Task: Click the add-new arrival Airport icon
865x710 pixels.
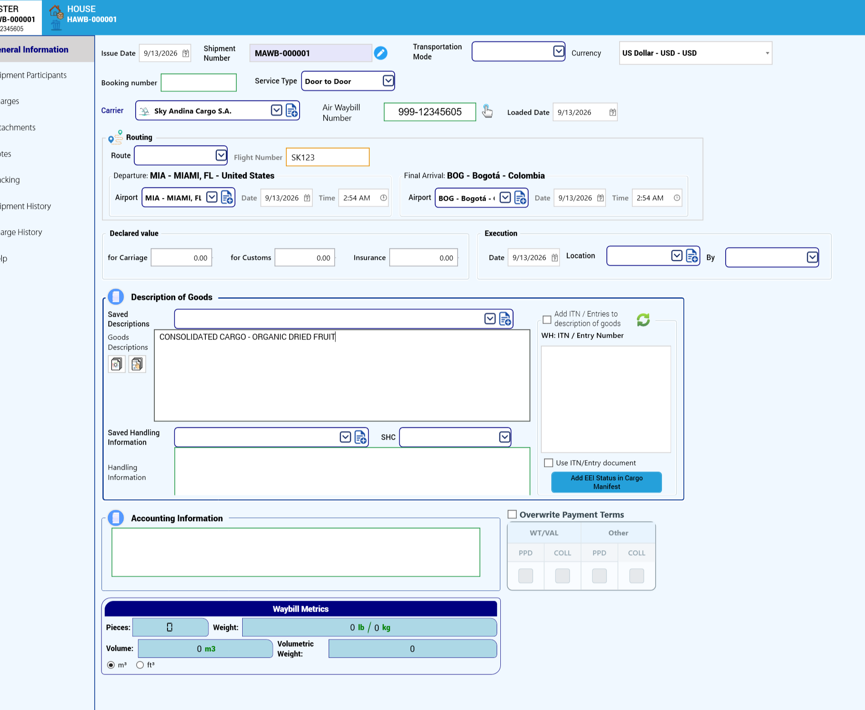Action: coord(520,198)
